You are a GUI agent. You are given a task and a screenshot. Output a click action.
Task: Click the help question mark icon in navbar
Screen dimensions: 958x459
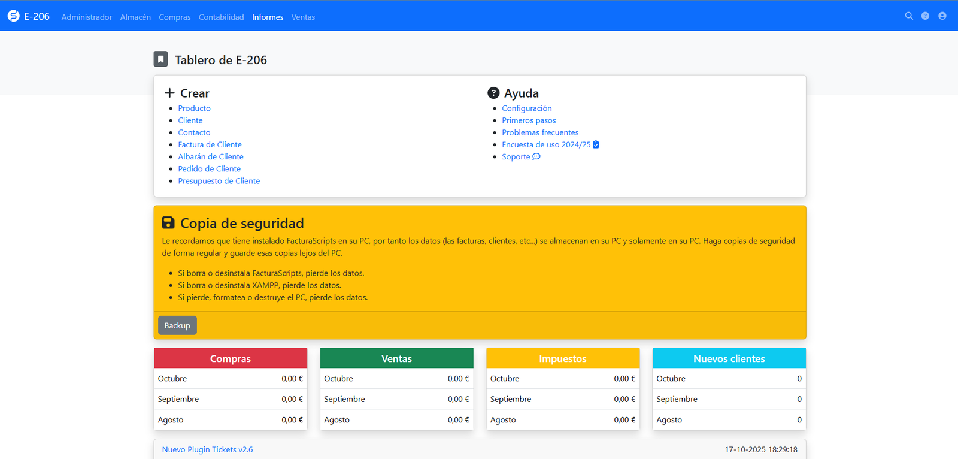coord(925,16)
